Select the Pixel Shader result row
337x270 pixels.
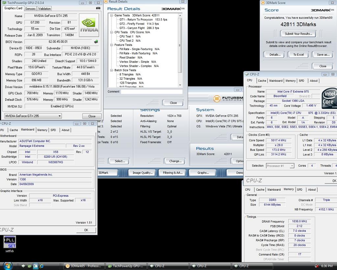(131, 58)
